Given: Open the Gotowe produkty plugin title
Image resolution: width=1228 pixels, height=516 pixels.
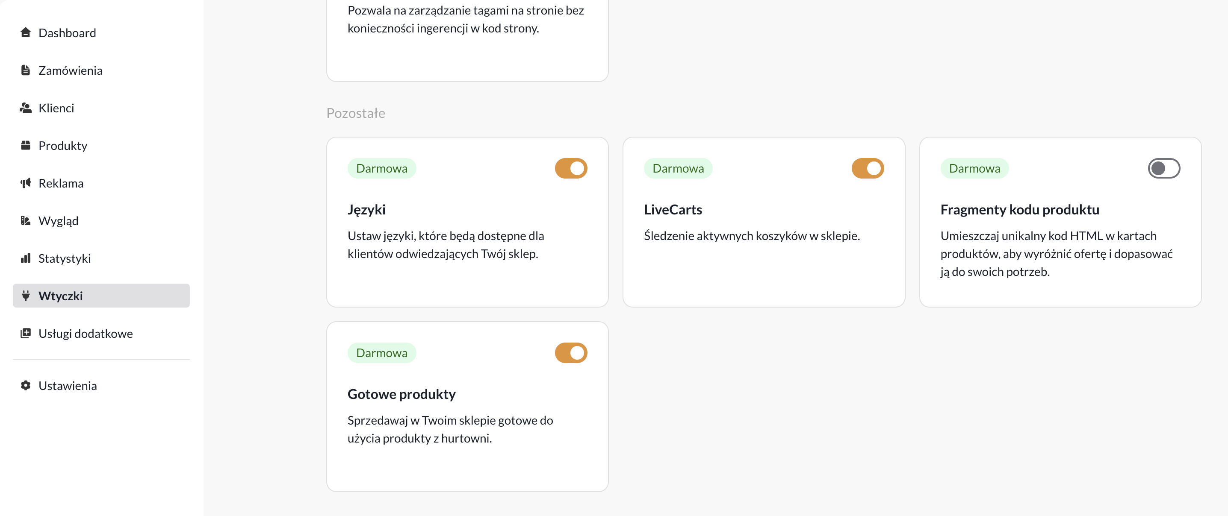Looking at the screenshot, I should (401, 394).
